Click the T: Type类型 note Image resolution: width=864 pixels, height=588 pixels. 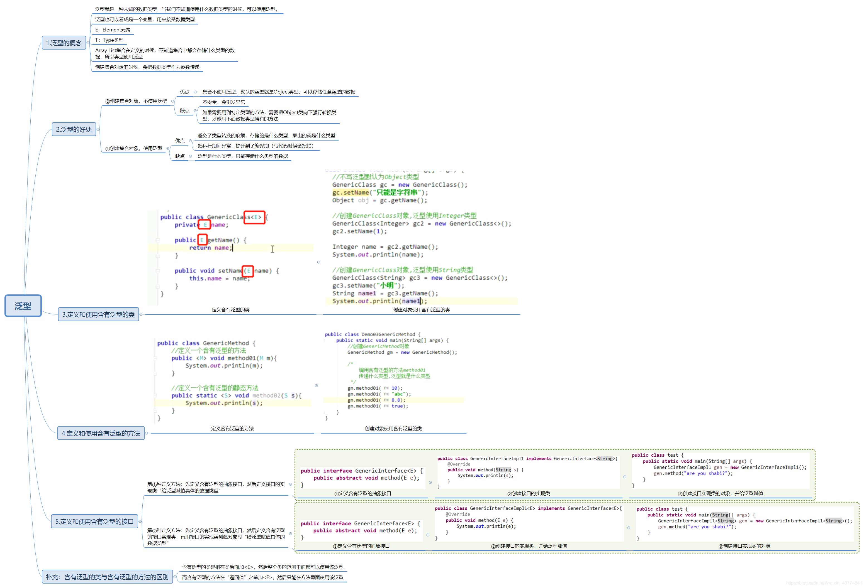(109, 40)
